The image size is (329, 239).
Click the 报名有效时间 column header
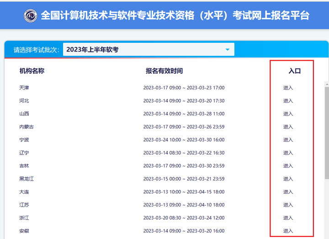pos(164,71)
